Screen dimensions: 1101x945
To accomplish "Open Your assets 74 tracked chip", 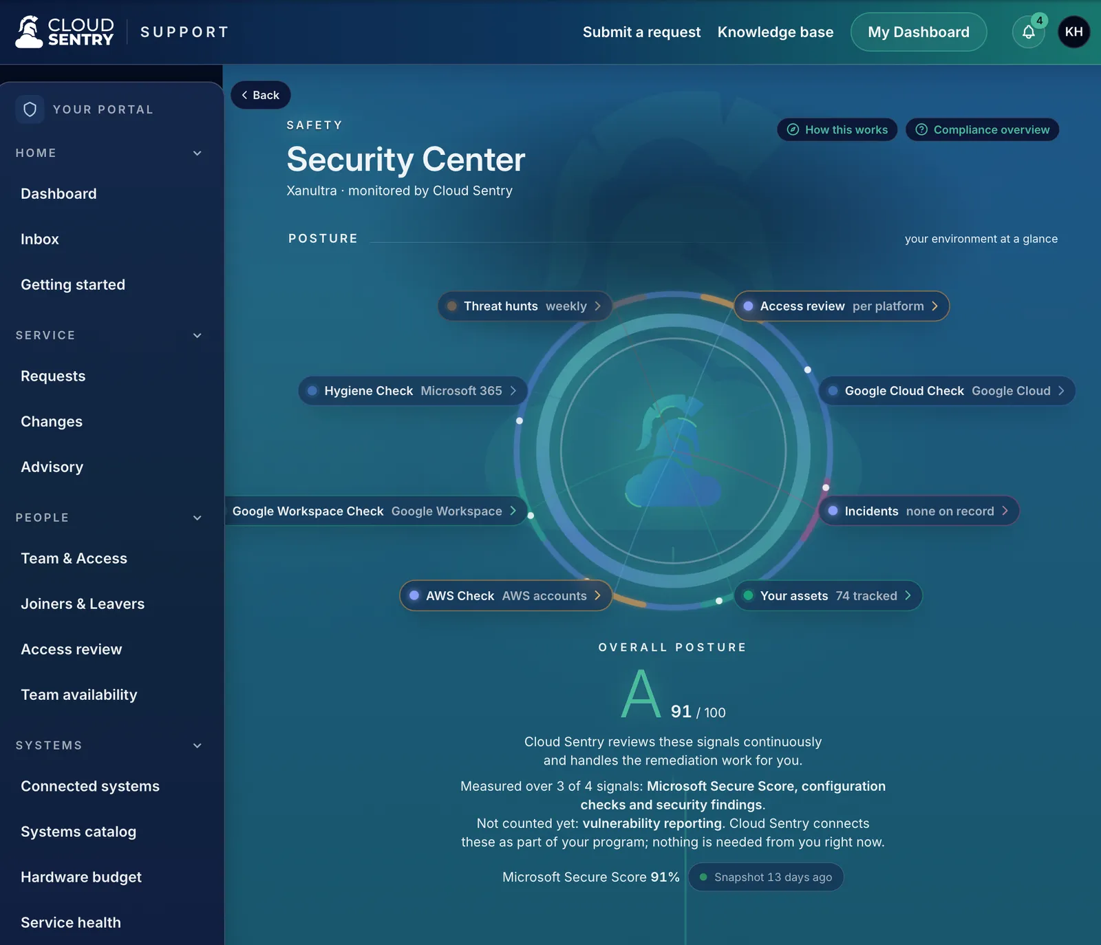I will click(x=828, y=595).
